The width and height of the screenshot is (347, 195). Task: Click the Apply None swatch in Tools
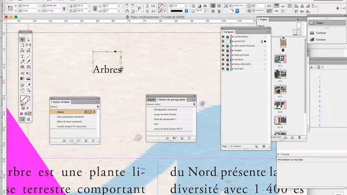(x=29, y=114)
